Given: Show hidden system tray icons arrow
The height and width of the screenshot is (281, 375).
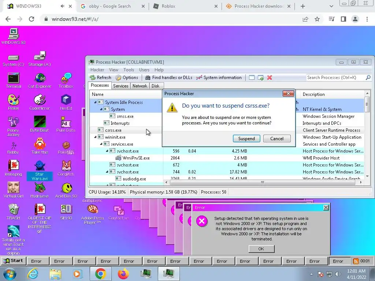Looking at the screenshot, I should [311, 274].
